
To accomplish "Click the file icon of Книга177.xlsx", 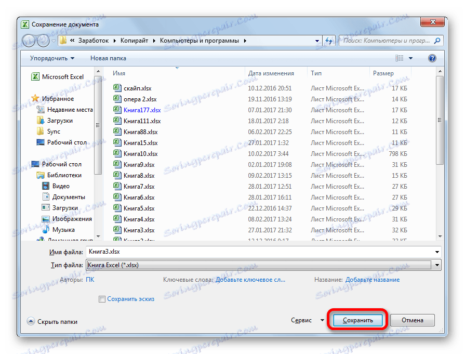I will point(117,110).
